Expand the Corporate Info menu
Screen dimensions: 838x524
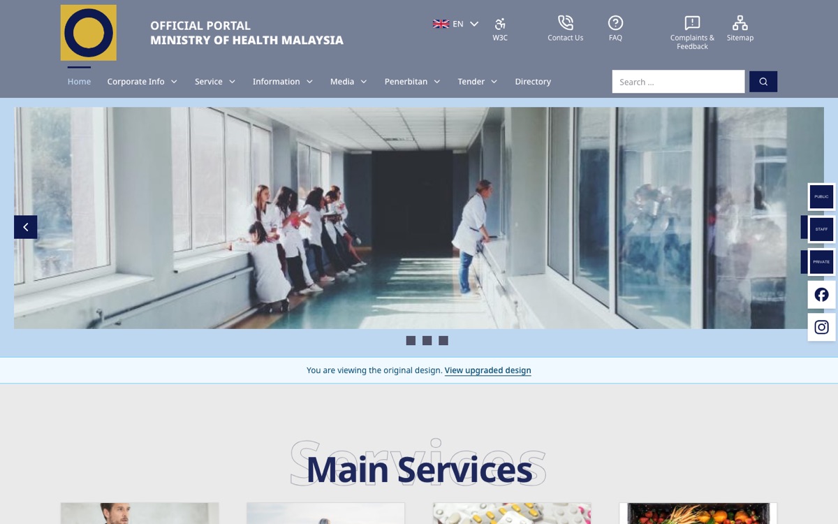pyautogui.click(x=142, y=82)
